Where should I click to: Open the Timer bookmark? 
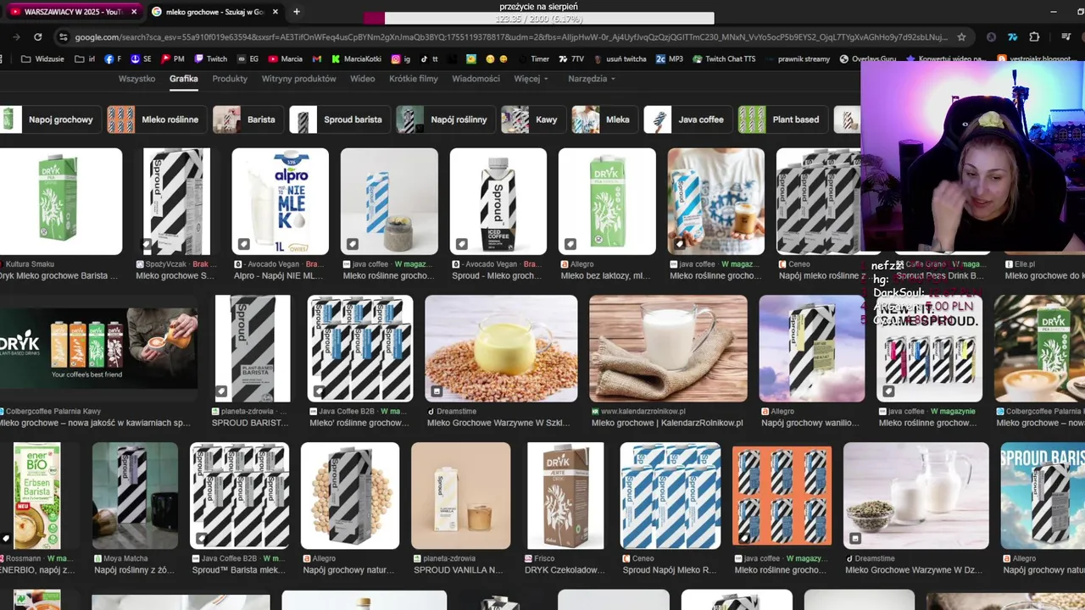534,59
